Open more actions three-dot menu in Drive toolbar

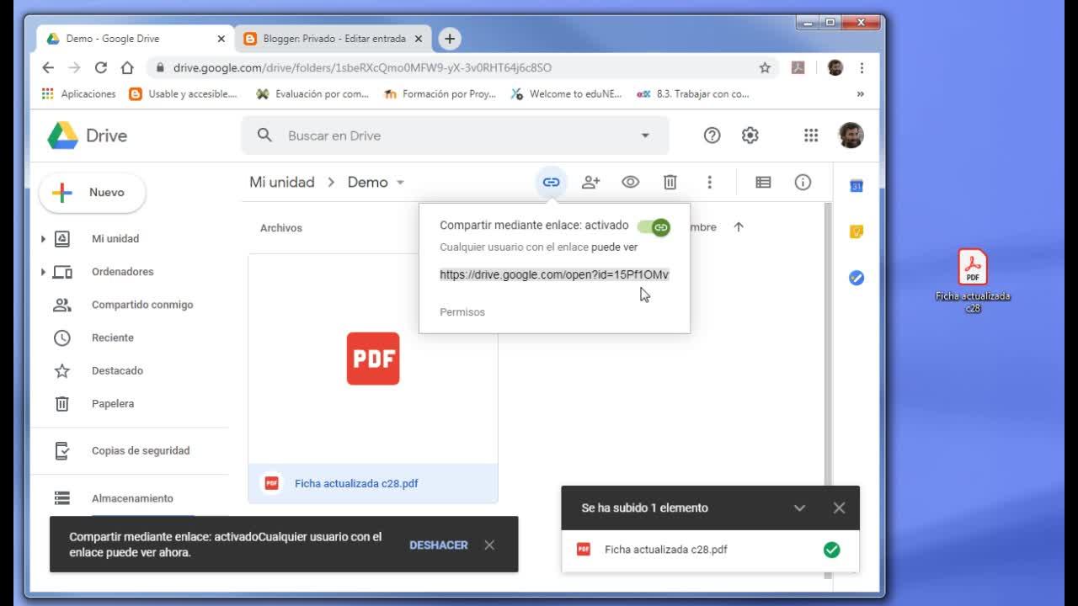[x=709, y=182]
